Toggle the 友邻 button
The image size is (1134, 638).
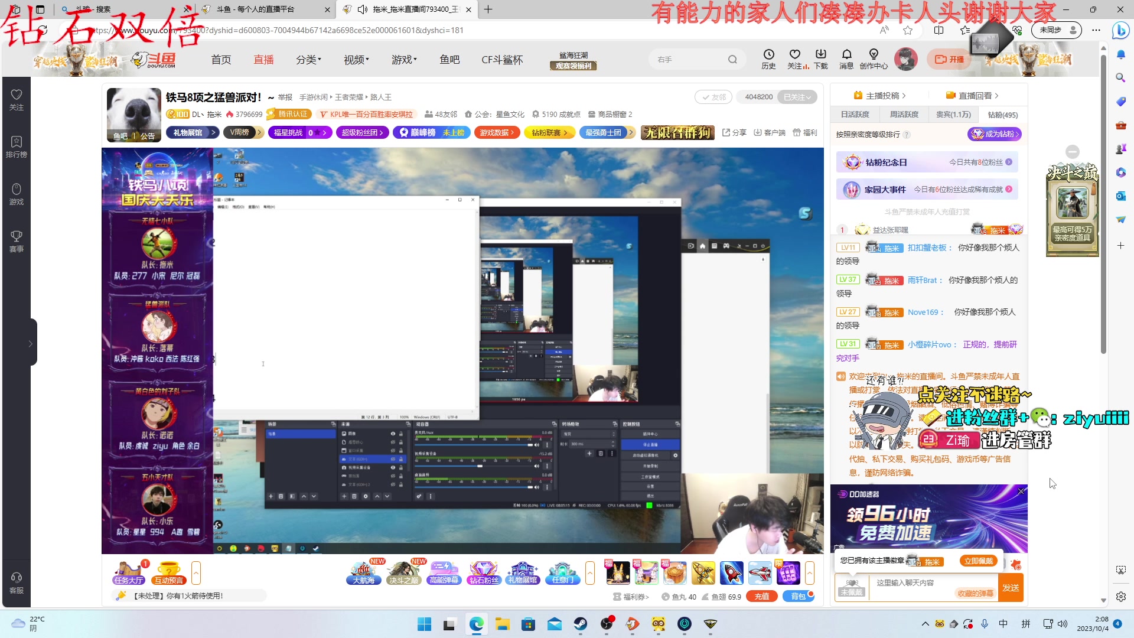pos(713,97)
